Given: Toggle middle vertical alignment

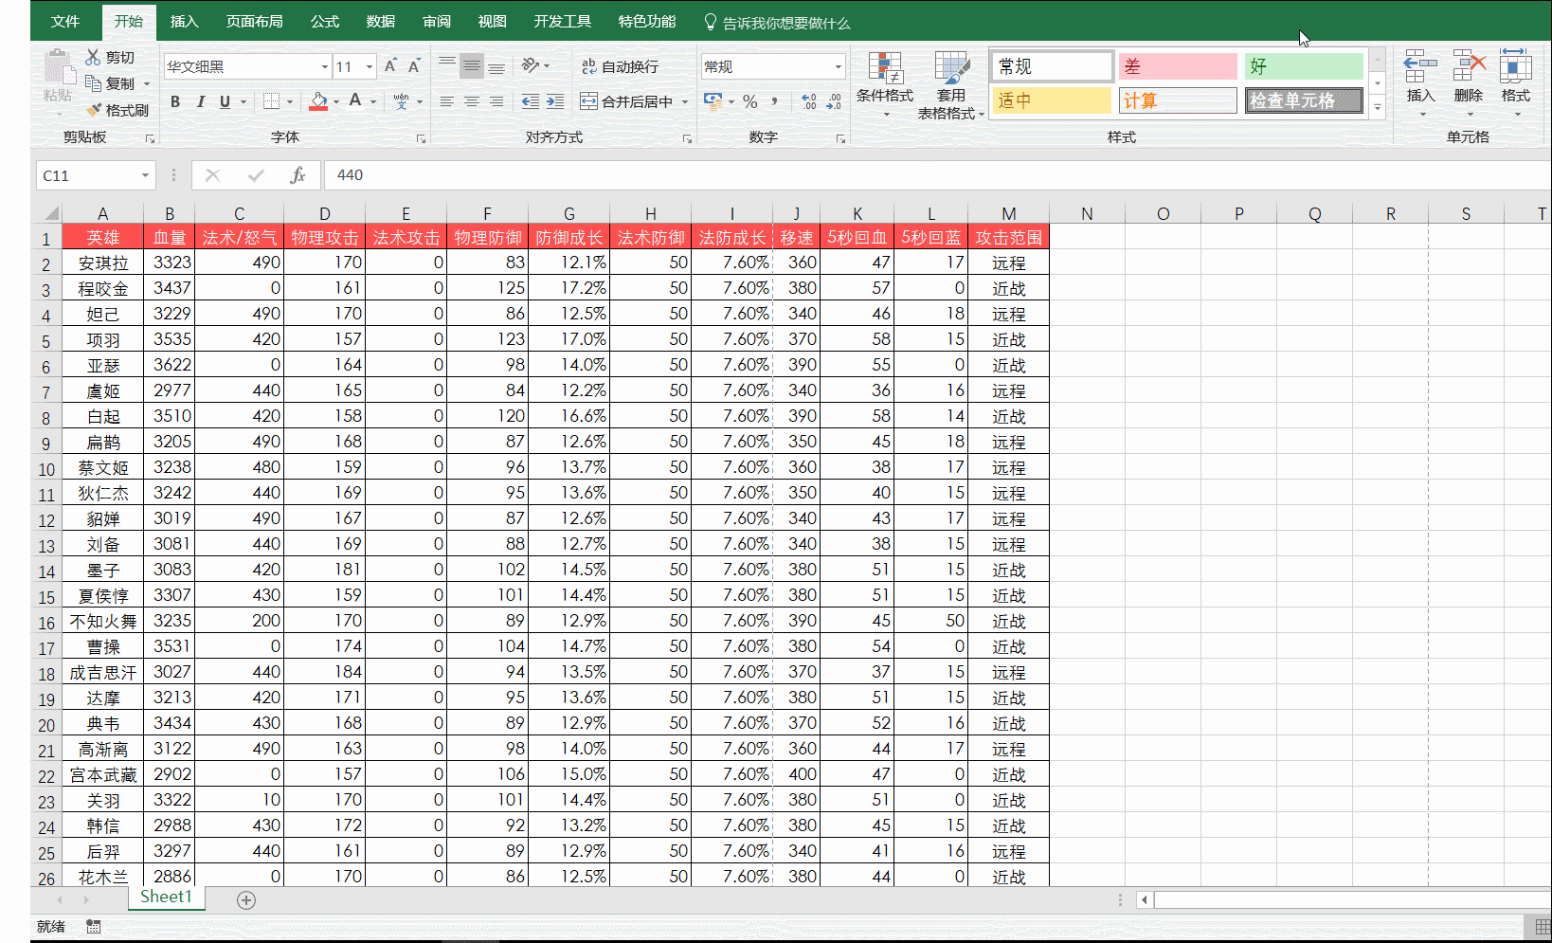Looking at the screenshot, I should (471, 65).
